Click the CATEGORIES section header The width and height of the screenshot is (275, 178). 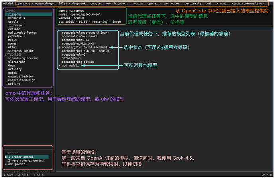(13, 54)
